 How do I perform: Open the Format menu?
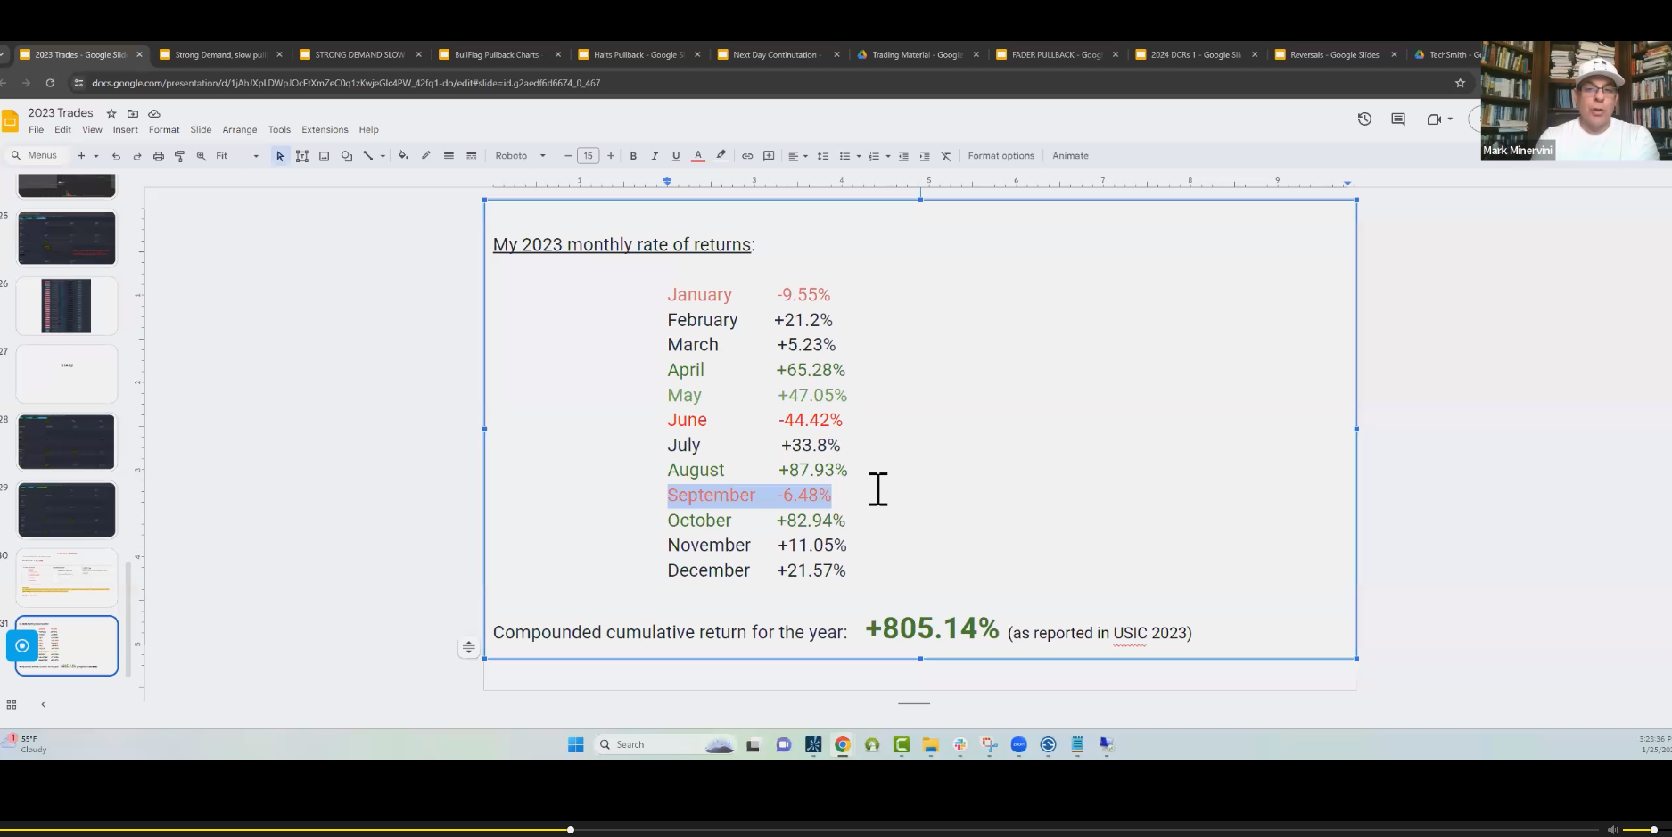(164, 129)
